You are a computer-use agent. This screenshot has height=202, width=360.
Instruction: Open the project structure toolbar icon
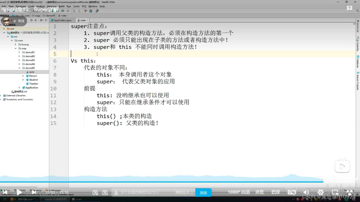[x=91, y=11]
